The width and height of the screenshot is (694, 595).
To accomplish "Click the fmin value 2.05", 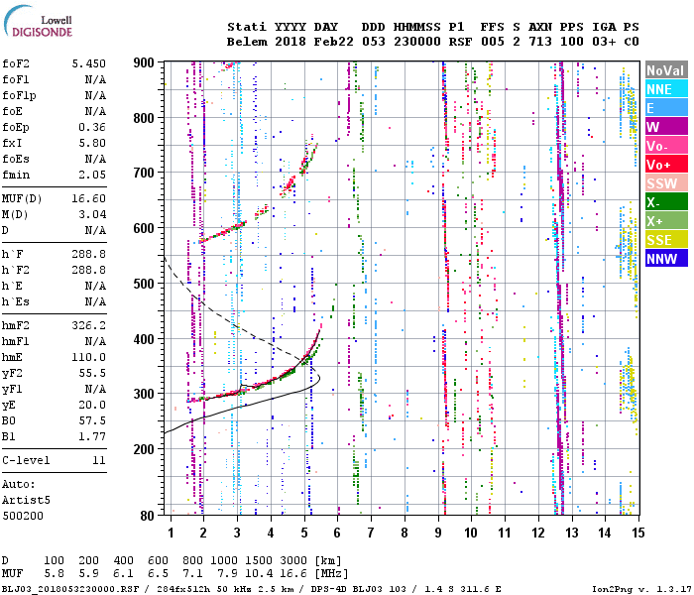I will pos(92,175).
